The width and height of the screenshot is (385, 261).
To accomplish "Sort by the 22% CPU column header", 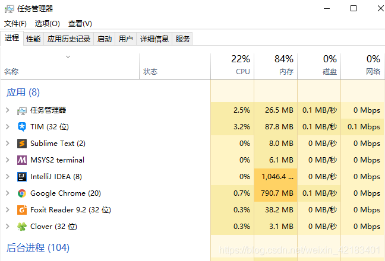I will (232, 66).
